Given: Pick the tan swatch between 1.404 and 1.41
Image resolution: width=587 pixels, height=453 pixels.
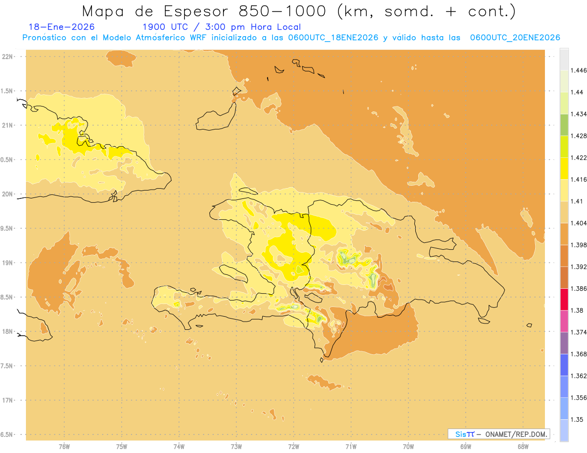Looking at the screenshot, I should click(564, 212).
